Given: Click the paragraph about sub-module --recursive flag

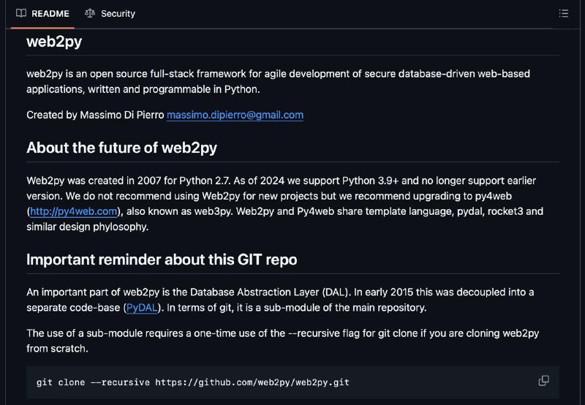Looking at the screenshot, I should coord(282,341).
